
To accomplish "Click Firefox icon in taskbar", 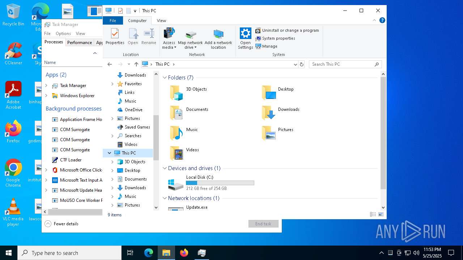I will click(x=184, y=253).
